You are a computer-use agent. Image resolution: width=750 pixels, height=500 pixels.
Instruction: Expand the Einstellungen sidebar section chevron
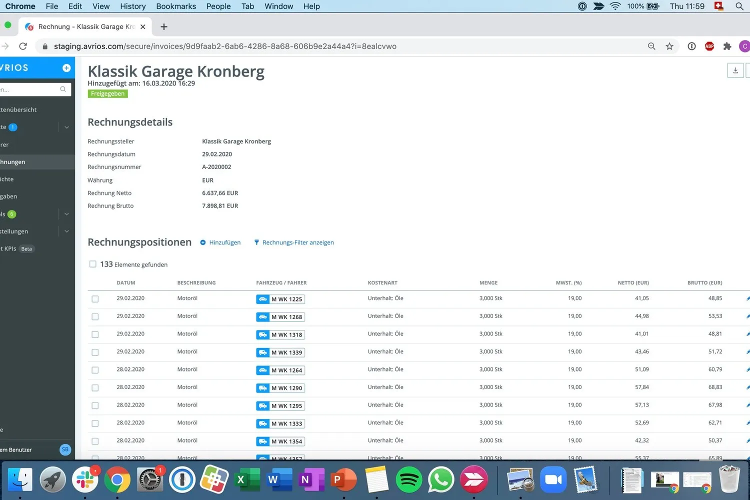(66, 231)
